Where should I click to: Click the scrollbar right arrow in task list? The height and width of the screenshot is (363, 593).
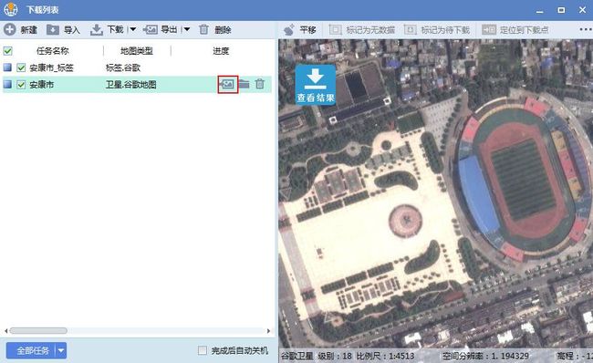[268, 331]
